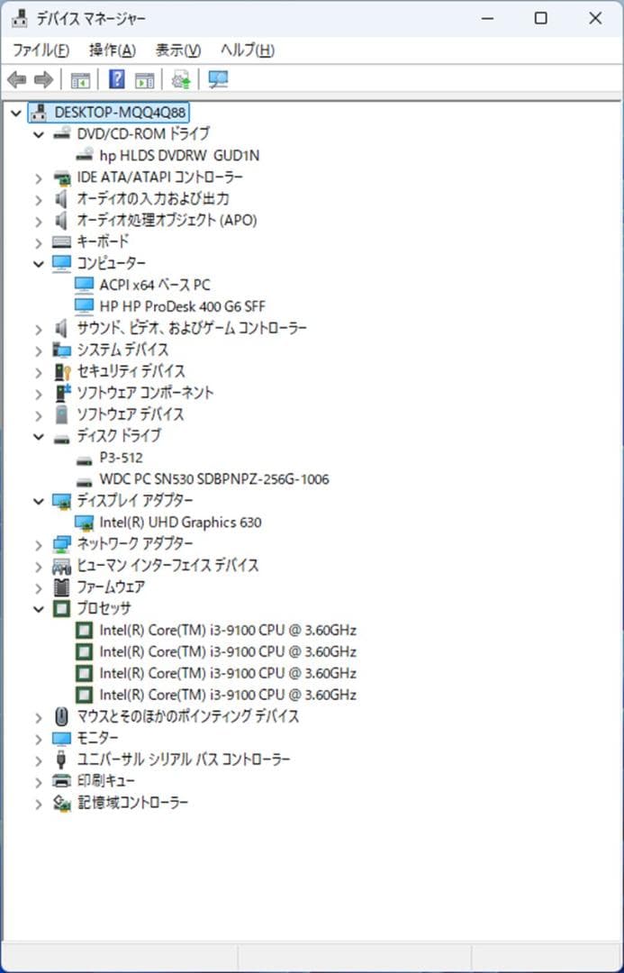The width and height of the screenshot is (624, 973).
Task: Click the プロセッサ category chip icon
Action: [x=61, y=609]
